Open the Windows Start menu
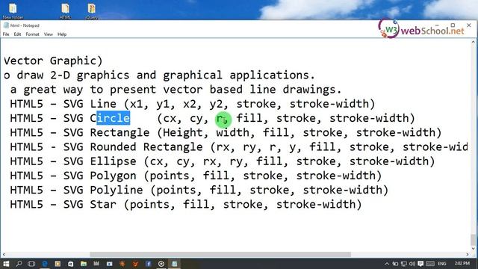This screenshot has height=269, width=478. coord(6,264)
